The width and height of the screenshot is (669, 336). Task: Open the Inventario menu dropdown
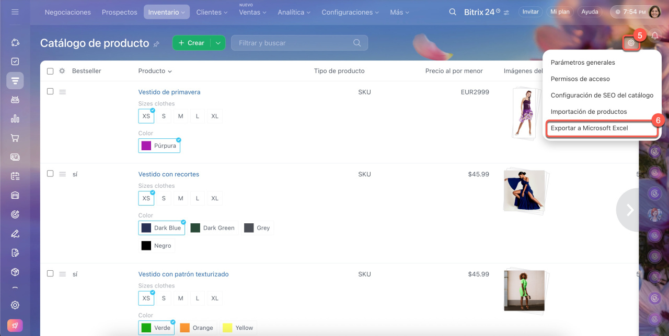coord(167,12)
